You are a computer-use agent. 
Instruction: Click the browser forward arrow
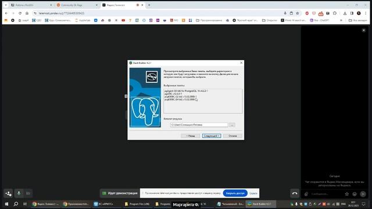tap(13, 13)
